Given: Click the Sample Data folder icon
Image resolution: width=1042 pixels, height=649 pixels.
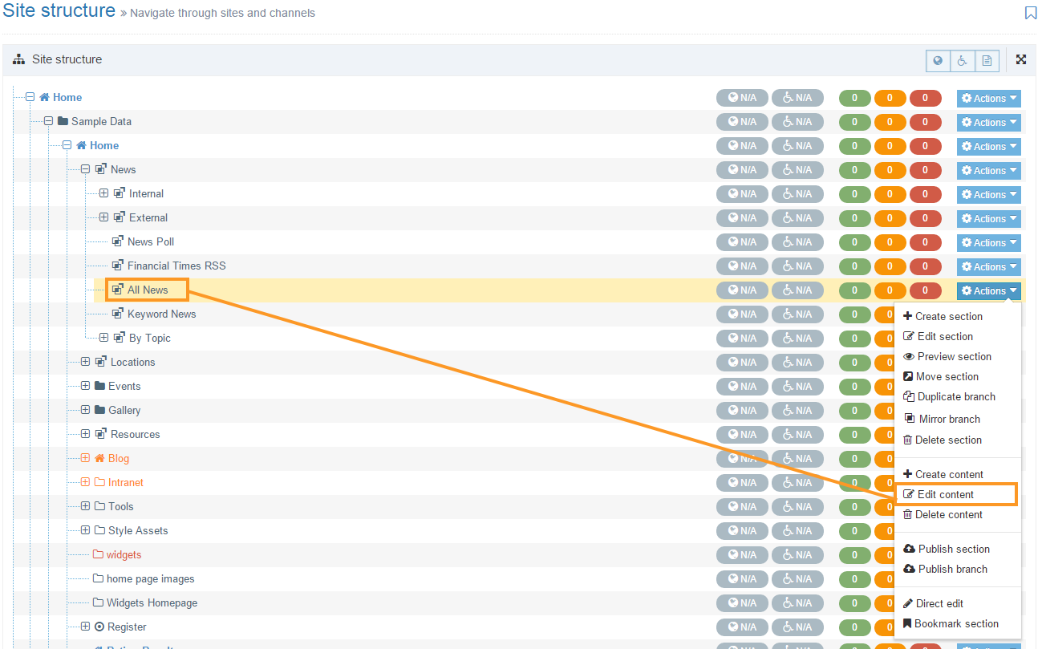Looking at the screenshot, I should coord(63,121).
